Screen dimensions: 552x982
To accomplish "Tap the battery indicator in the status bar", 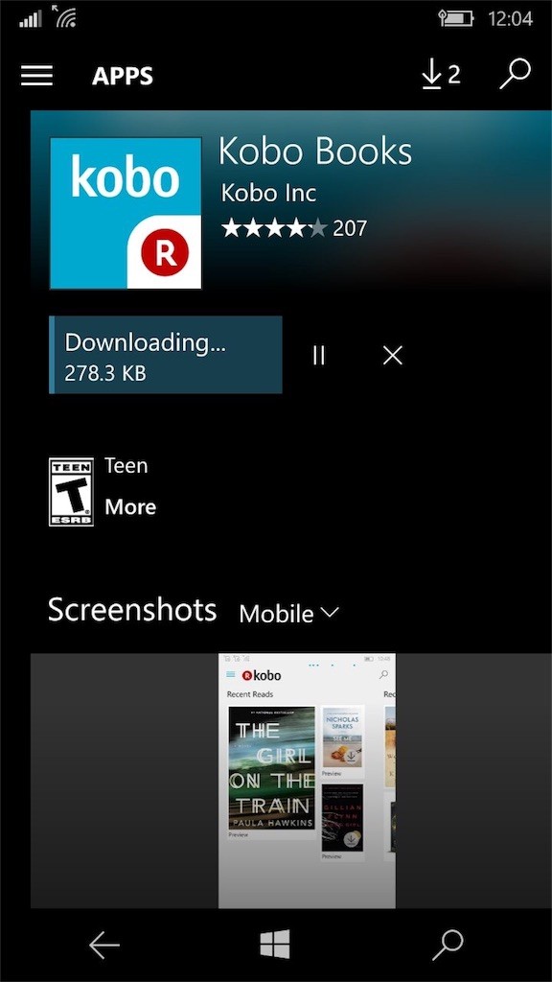I will [x=456, y=19].
